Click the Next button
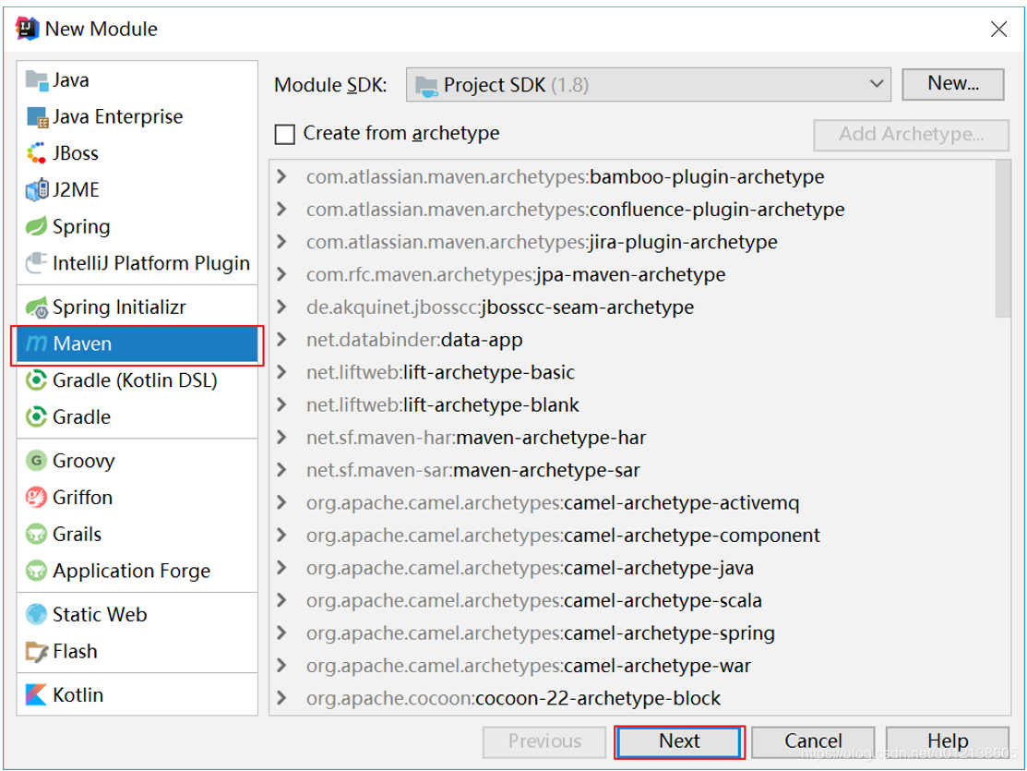 679,741
